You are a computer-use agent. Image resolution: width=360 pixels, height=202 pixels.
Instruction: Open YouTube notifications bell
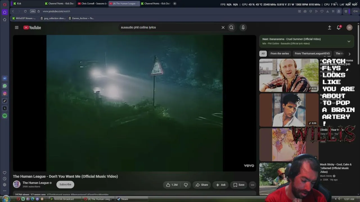point(339,27)
